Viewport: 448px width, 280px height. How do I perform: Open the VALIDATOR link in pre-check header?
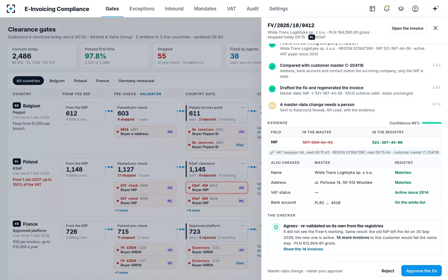151,94
